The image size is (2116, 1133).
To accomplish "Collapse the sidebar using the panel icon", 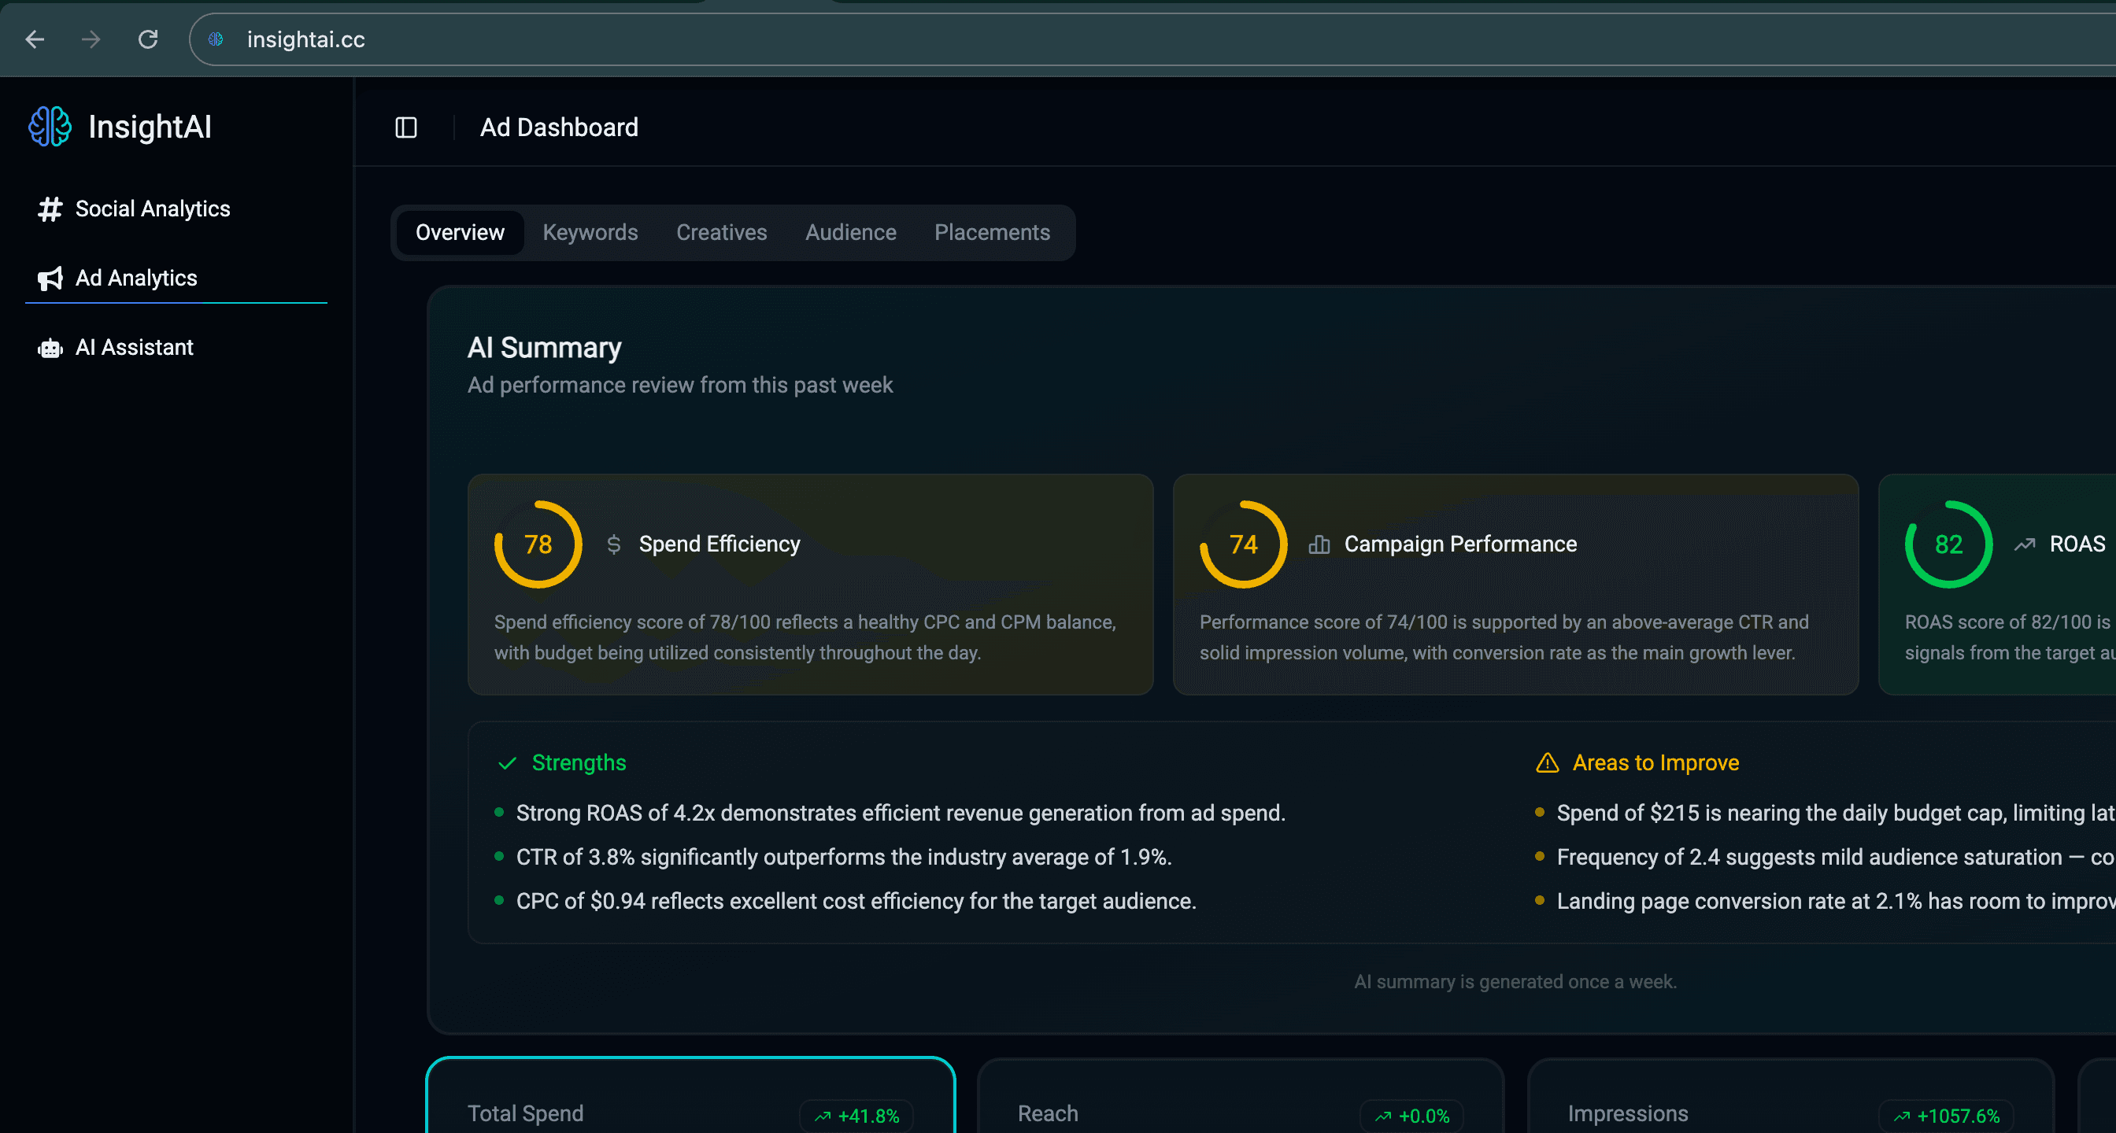I will [x=405, y=127].
